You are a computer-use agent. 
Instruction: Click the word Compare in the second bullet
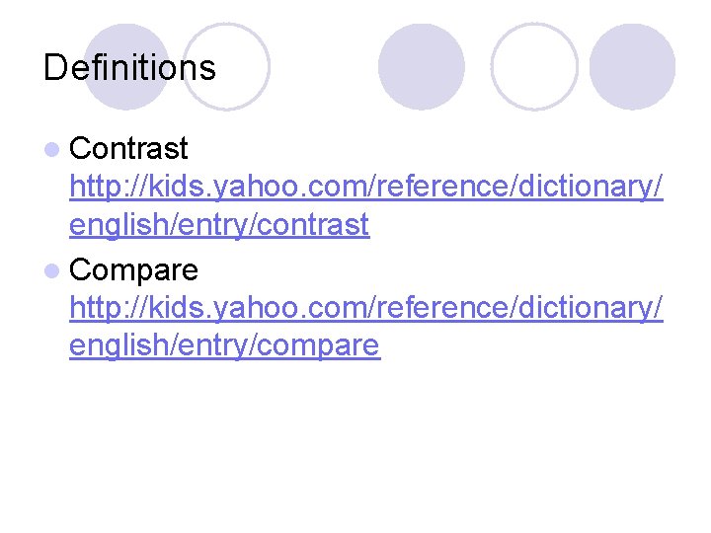[x=134, y=269]
